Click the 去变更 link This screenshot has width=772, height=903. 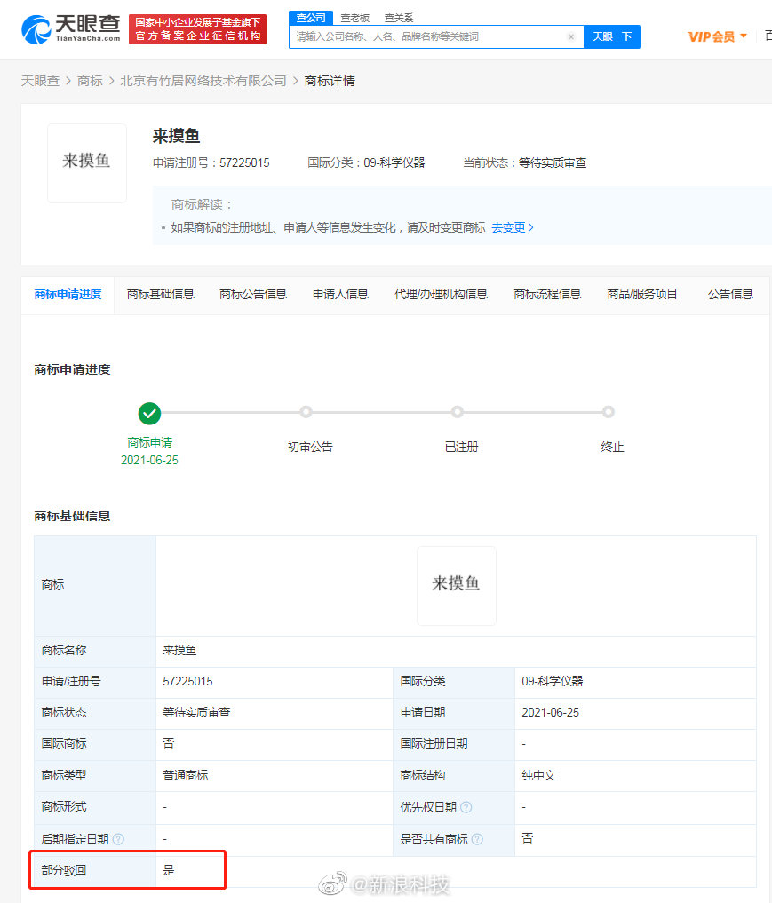coord(512,227)
